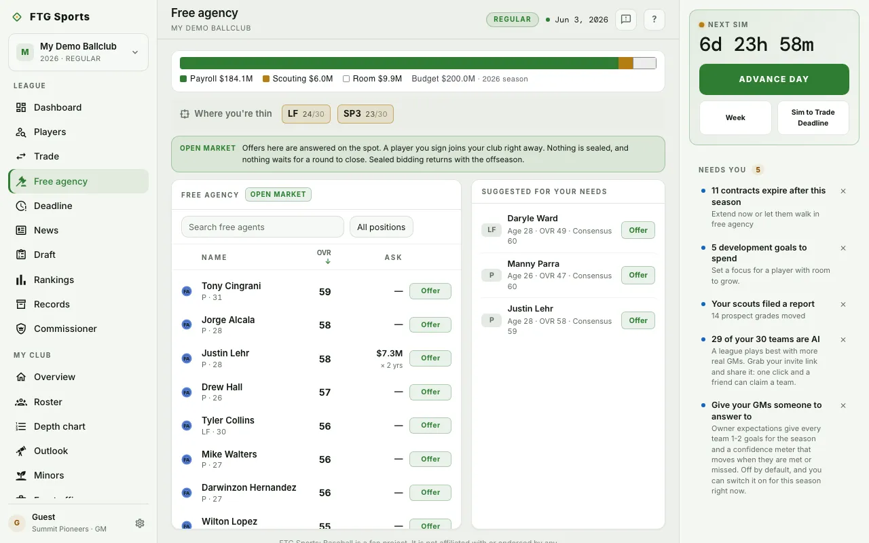This screenshot has width=869, height=543.
Task: Offer suggested player Daryle Ward
Action: [638, 230]
